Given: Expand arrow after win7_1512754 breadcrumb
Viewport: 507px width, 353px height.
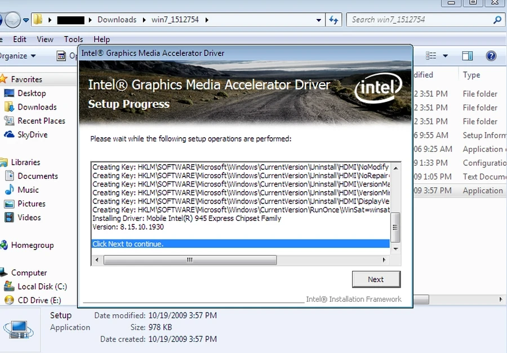Looking at the screenshot, I should (207, 20).
